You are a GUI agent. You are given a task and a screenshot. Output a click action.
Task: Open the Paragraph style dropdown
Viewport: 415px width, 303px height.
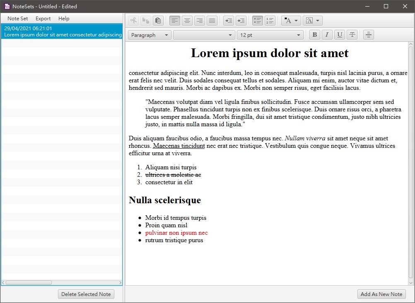coord(150,35)
